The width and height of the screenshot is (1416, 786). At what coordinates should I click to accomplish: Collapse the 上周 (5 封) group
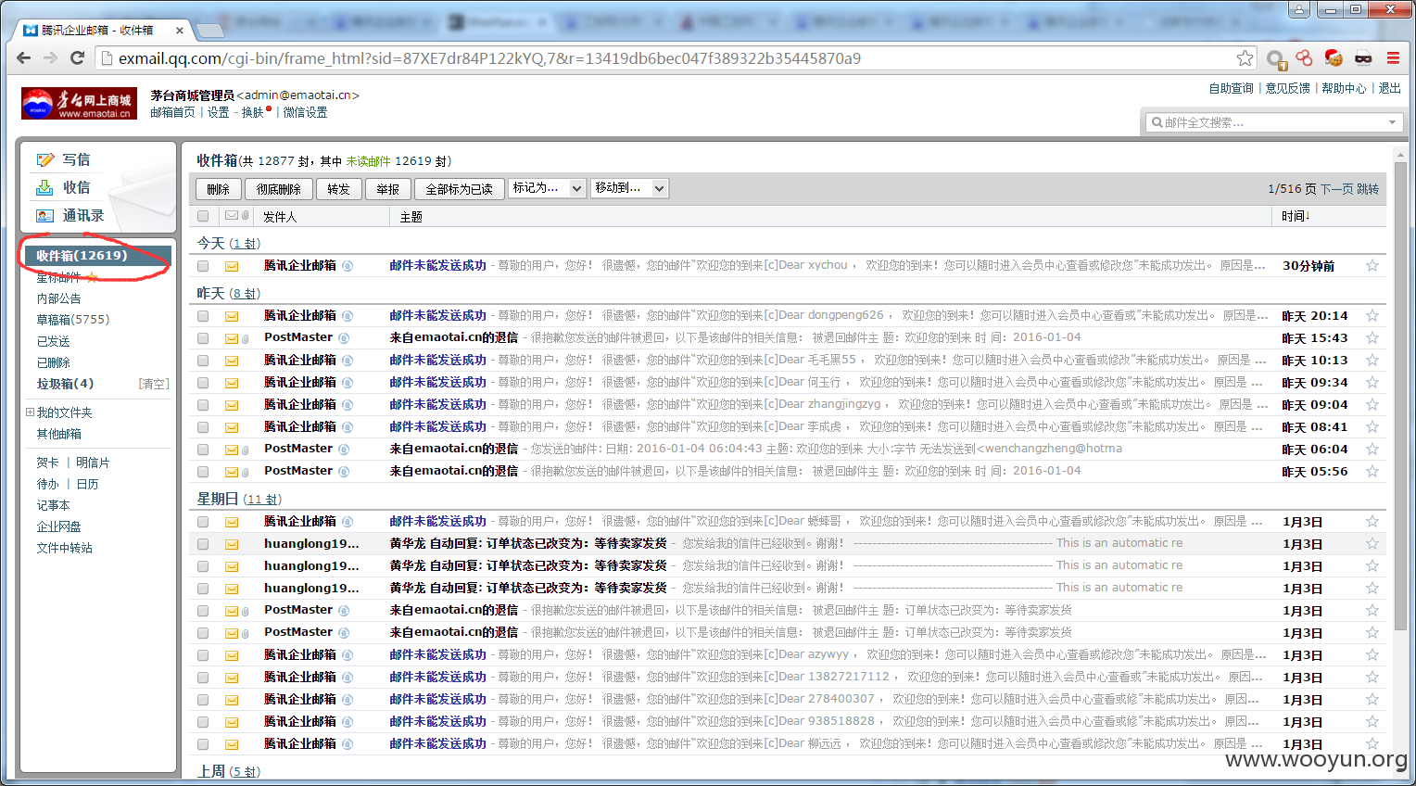[x=229, y=771]
